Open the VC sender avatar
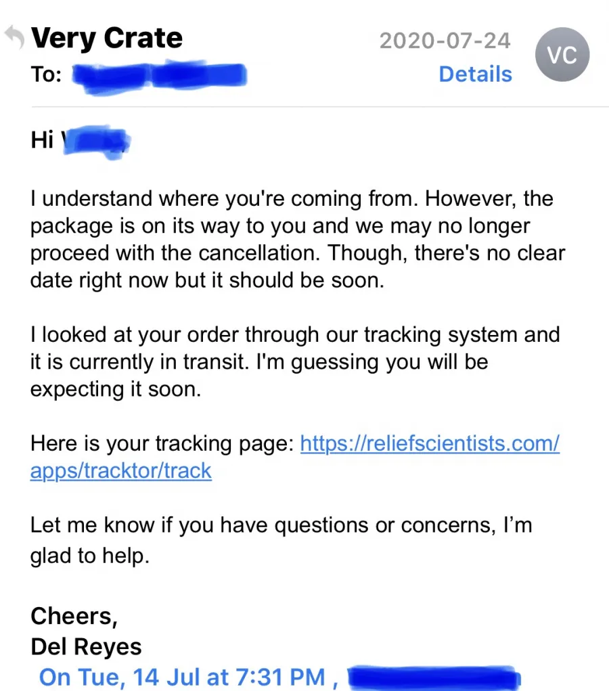 coord(562,55)
